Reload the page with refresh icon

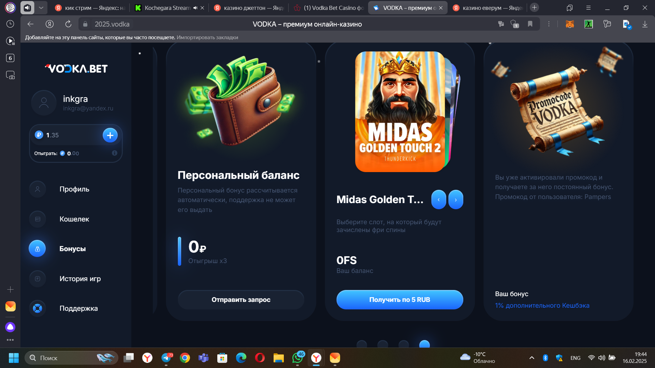(x=68, y=24)
